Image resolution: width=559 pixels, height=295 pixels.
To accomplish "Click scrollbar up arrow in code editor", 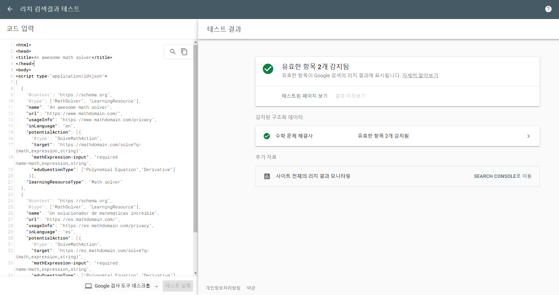I will pos(195,42).
